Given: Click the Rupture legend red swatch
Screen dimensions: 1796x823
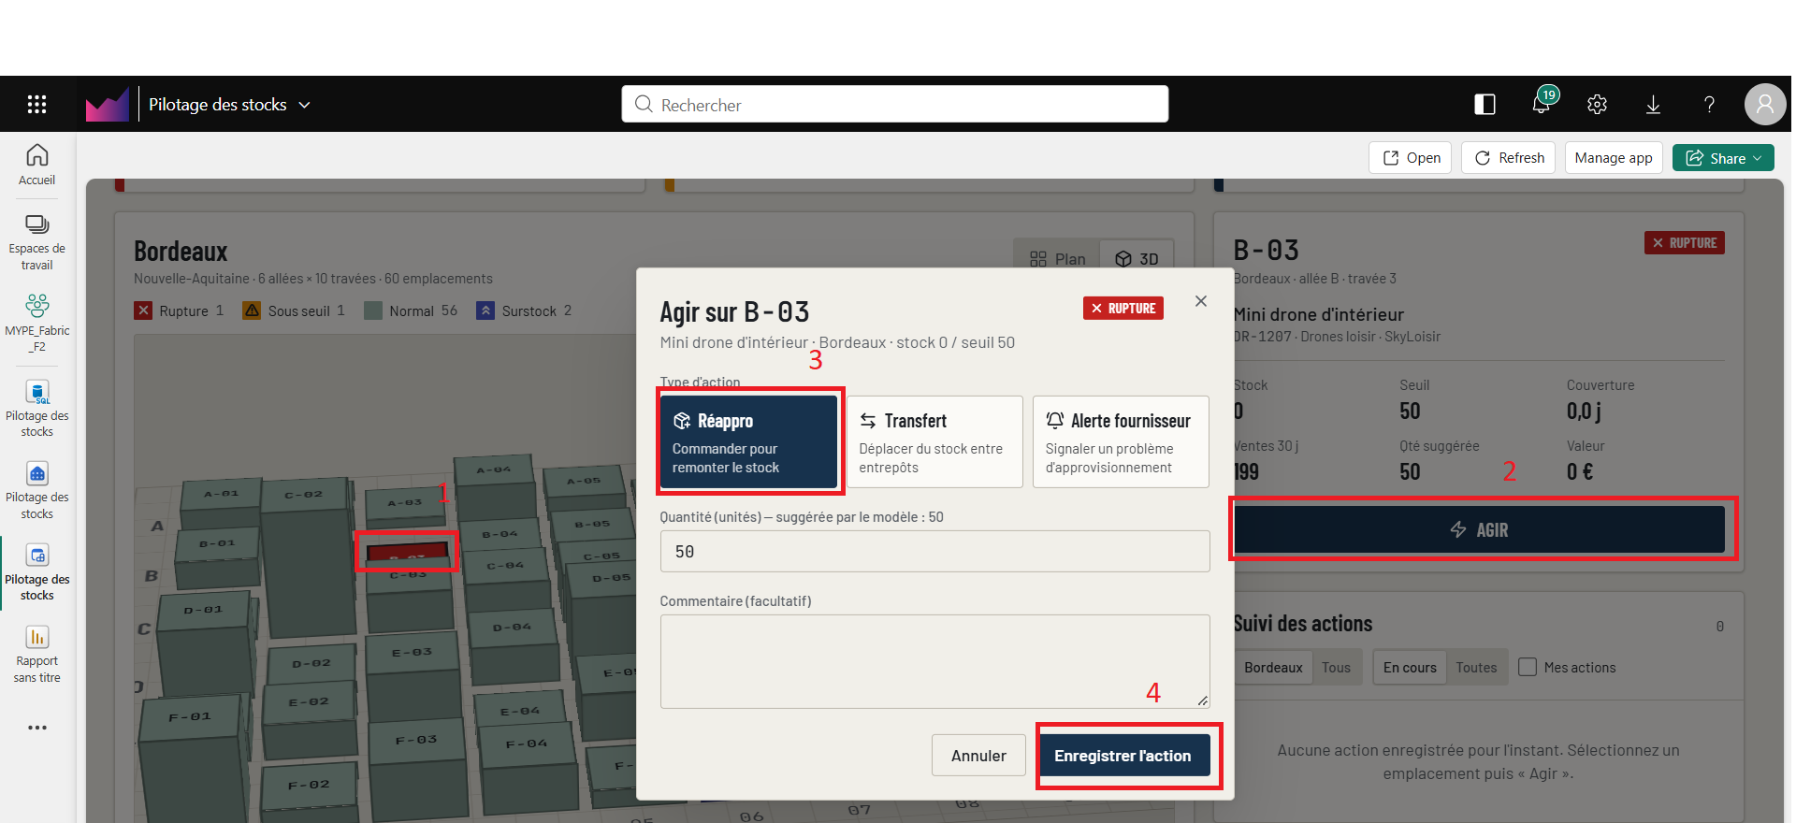Looking at the screenshot, I should [x=143, y=310].
